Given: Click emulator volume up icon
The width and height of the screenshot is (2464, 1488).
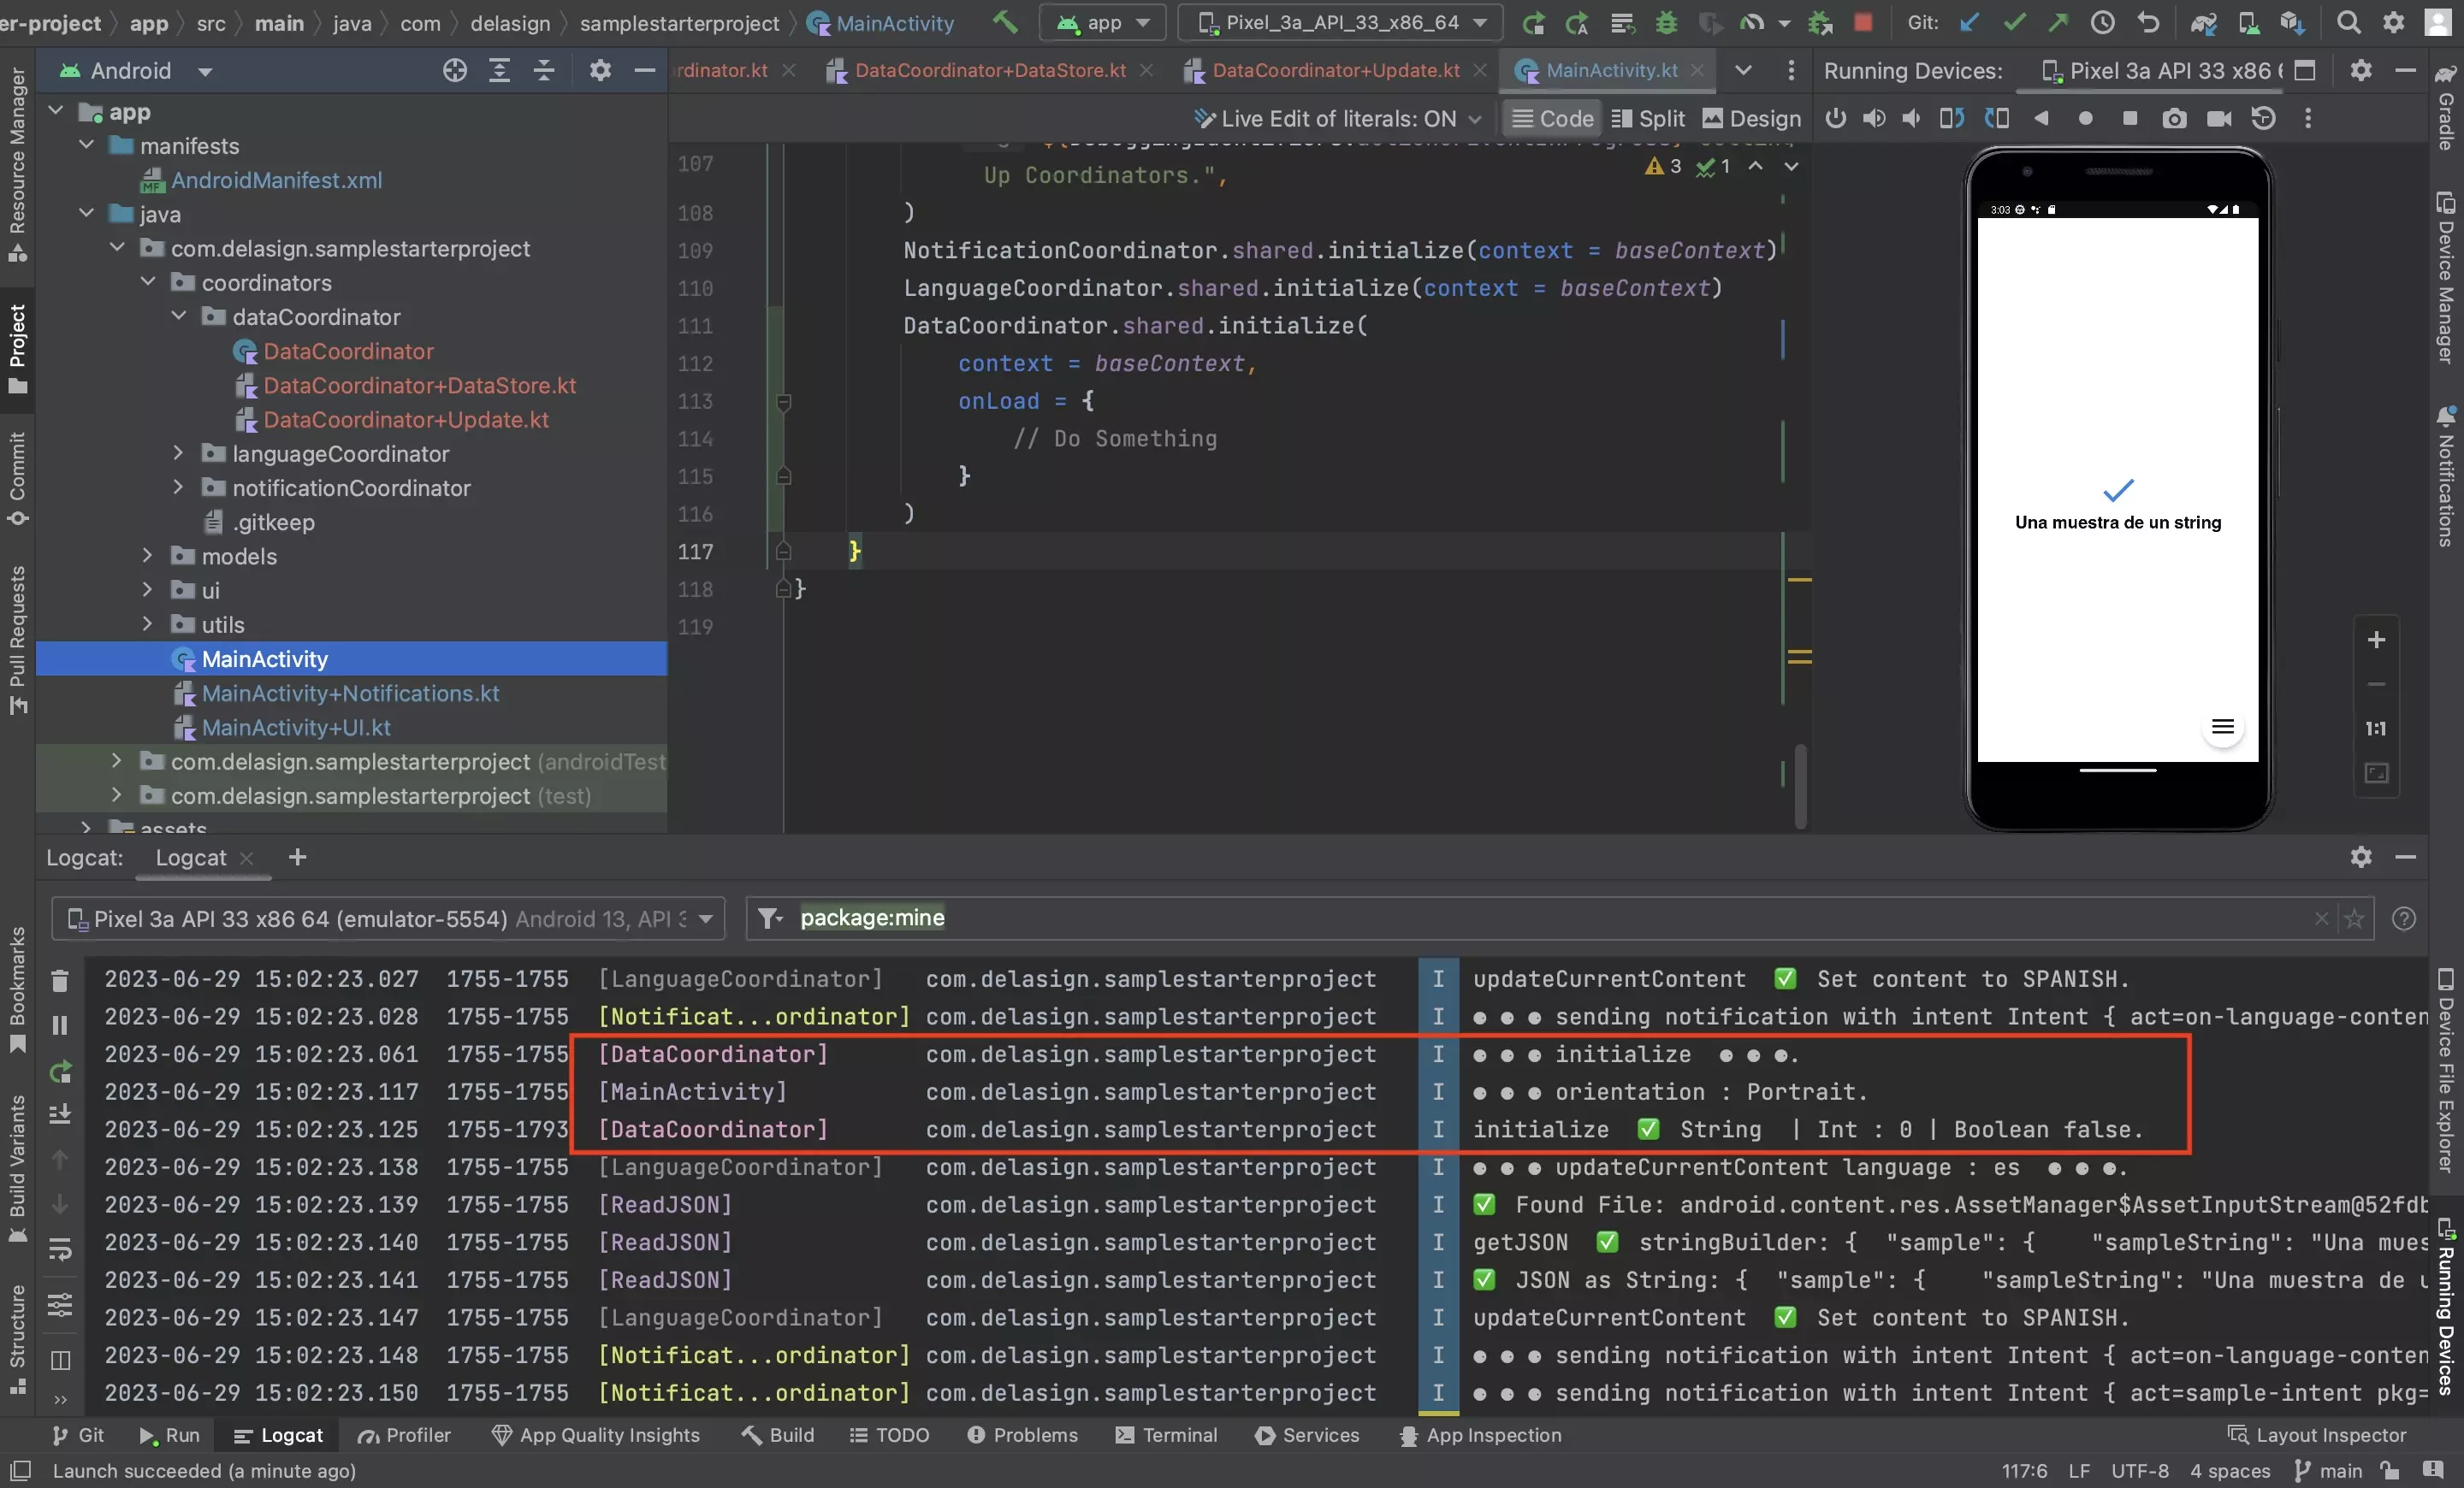Looking at the screenshot, I should click(1874, 119).
